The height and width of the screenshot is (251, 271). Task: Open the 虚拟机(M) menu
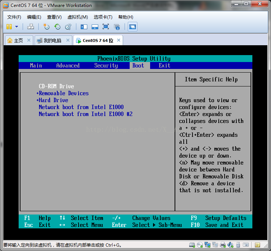tap(77, 17)
